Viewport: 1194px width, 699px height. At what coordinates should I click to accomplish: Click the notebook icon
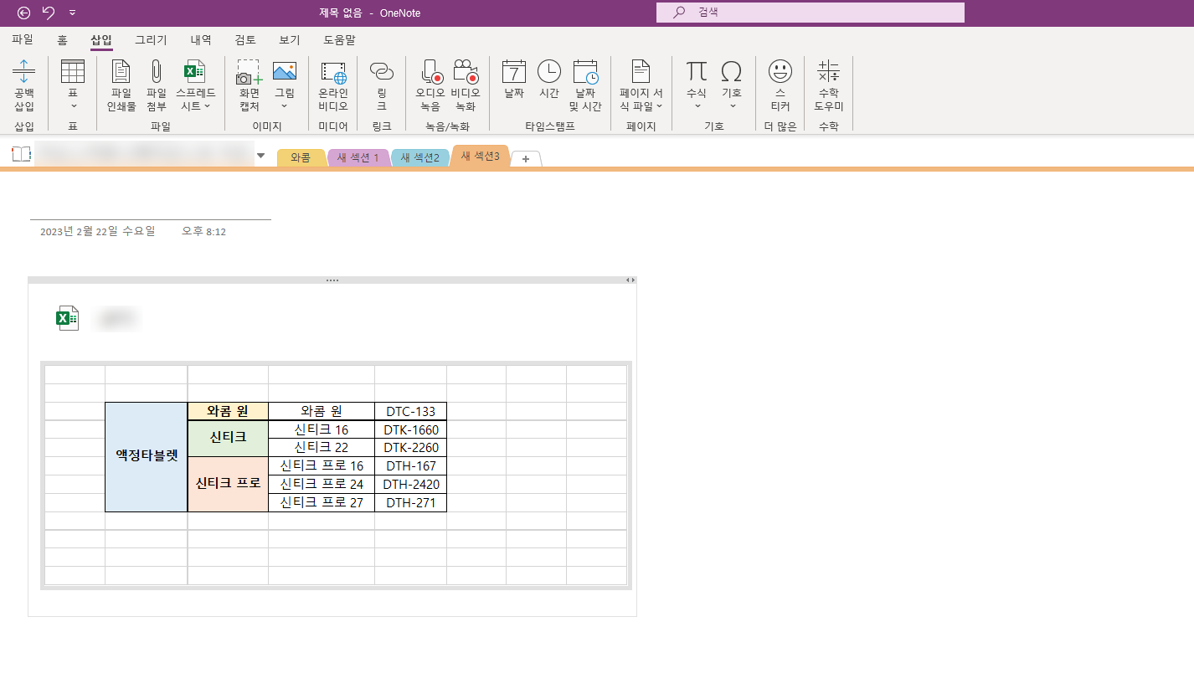21,154
